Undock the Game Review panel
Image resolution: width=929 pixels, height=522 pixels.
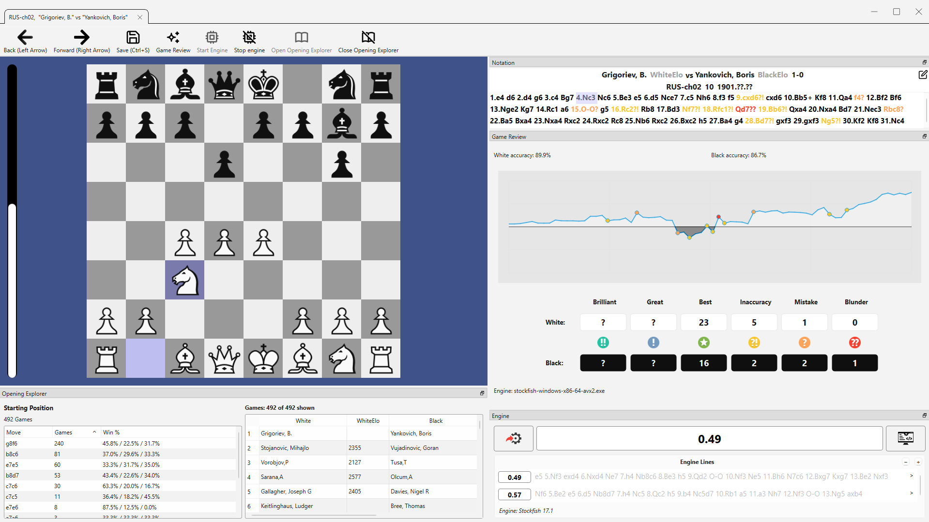tap(924, 136)
